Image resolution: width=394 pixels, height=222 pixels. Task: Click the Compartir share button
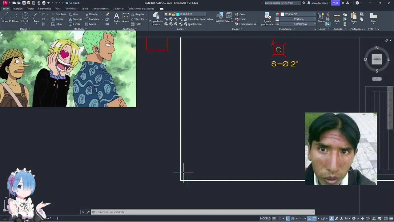pyautogui.click(x=73, y=3)
